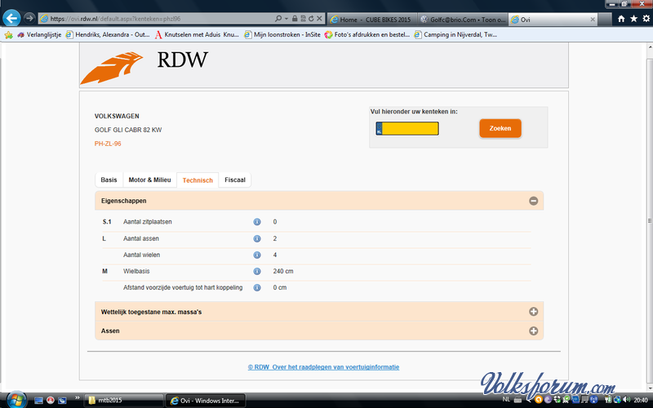The image size is (653, 408).
Task: Switch to the Golfc@brio.Com browser tab
Action: coord(462,20)
